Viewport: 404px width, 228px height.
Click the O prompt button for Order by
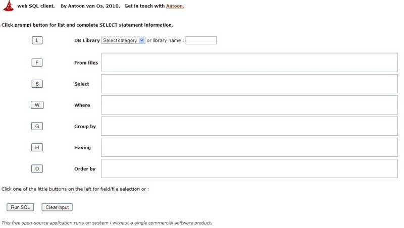[37, 169]
